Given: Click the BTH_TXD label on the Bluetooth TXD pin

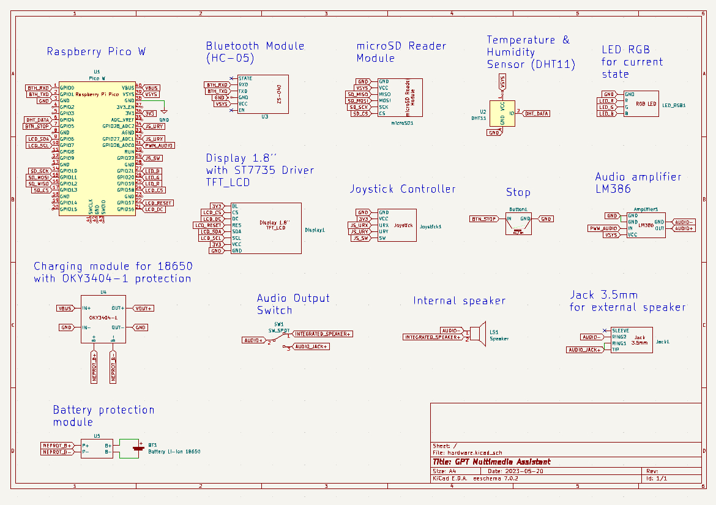Looking at the screenshot, I should click(217, 91).
